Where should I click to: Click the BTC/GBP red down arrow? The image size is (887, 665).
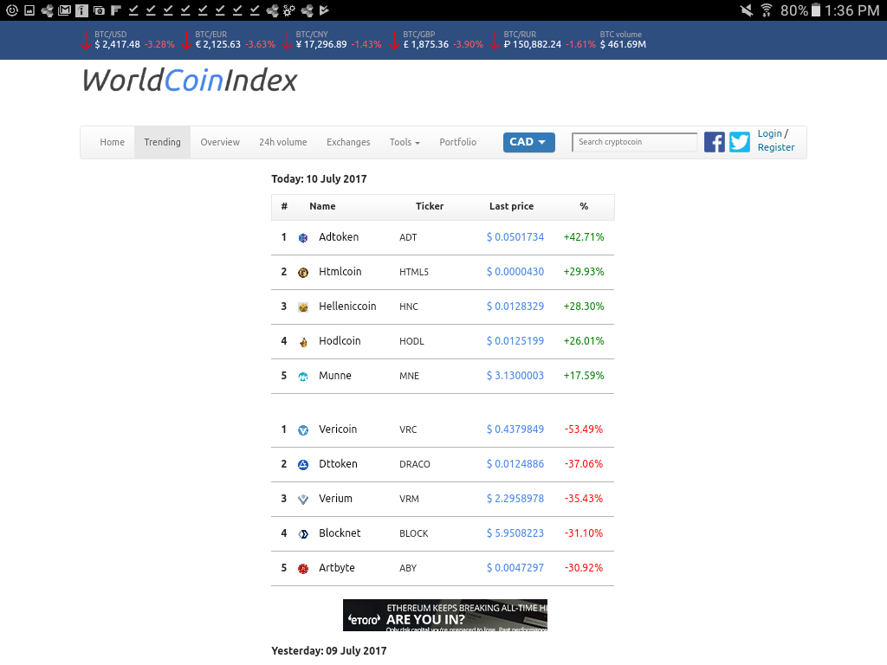[394, 40]
